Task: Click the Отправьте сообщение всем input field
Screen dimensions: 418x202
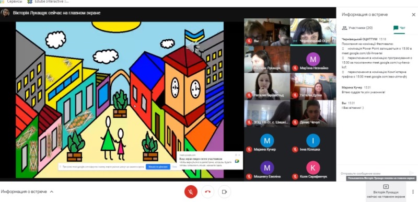Action: pyautogui.click(x=374, y=173)
